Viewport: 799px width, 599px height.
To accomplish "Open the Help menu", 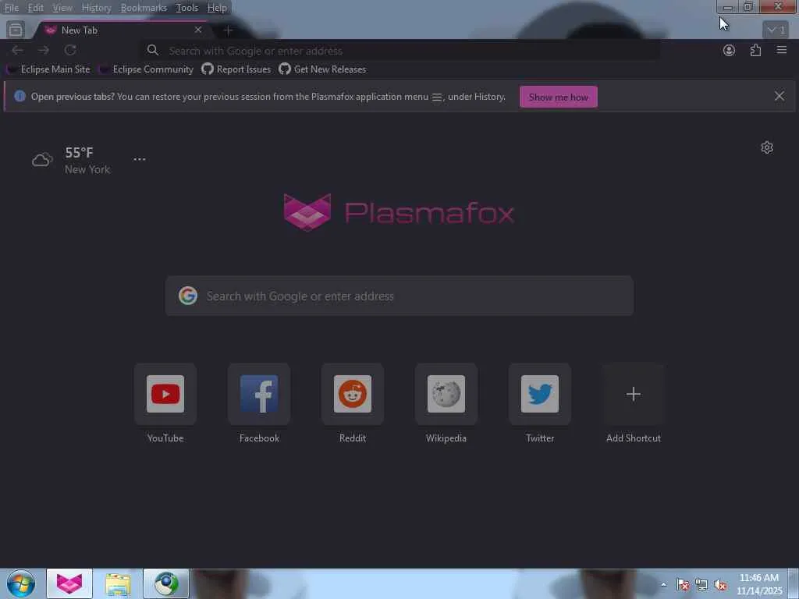I will click(x=217, y=8).
